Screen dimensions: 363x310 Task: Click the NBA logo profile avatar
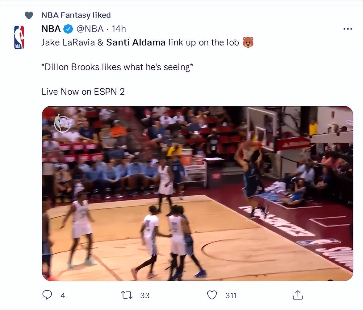(x=19, y=37)
